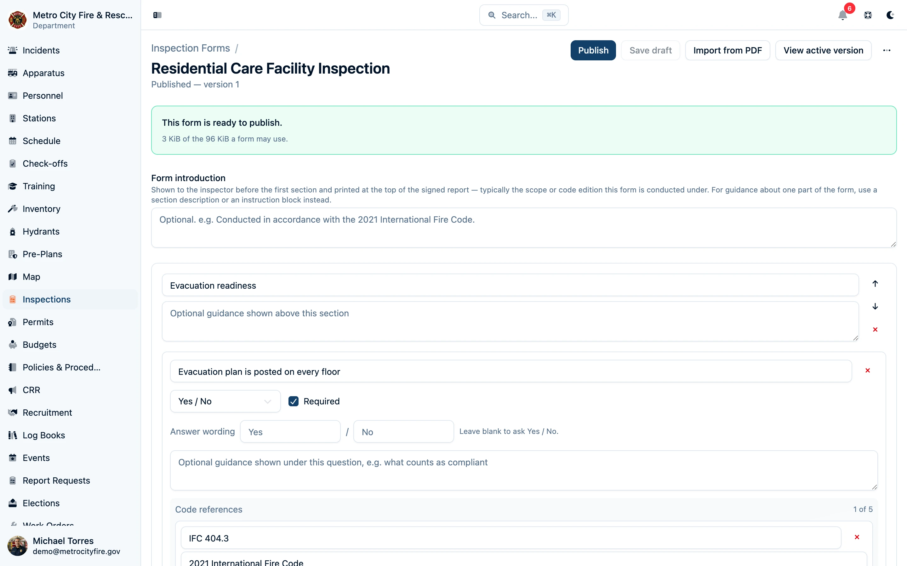
Task: Click the No answer wording field
Action: 404,432
